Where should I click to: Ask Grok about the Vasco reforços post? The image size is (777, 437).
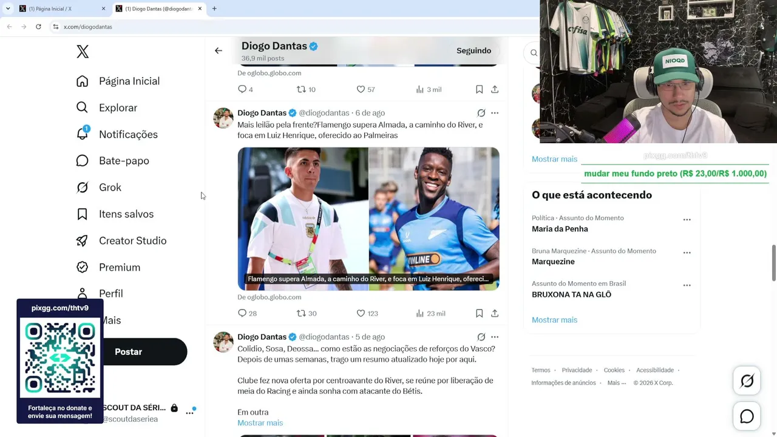(481, 337)
